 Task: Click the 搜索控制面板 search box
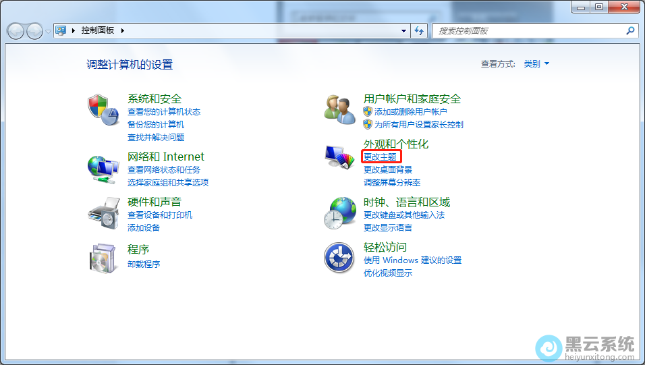point(530,31)
